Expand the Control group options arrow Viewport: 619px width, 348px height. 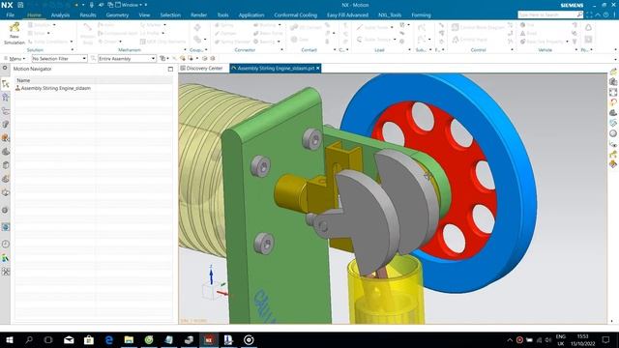coord(512,49)
